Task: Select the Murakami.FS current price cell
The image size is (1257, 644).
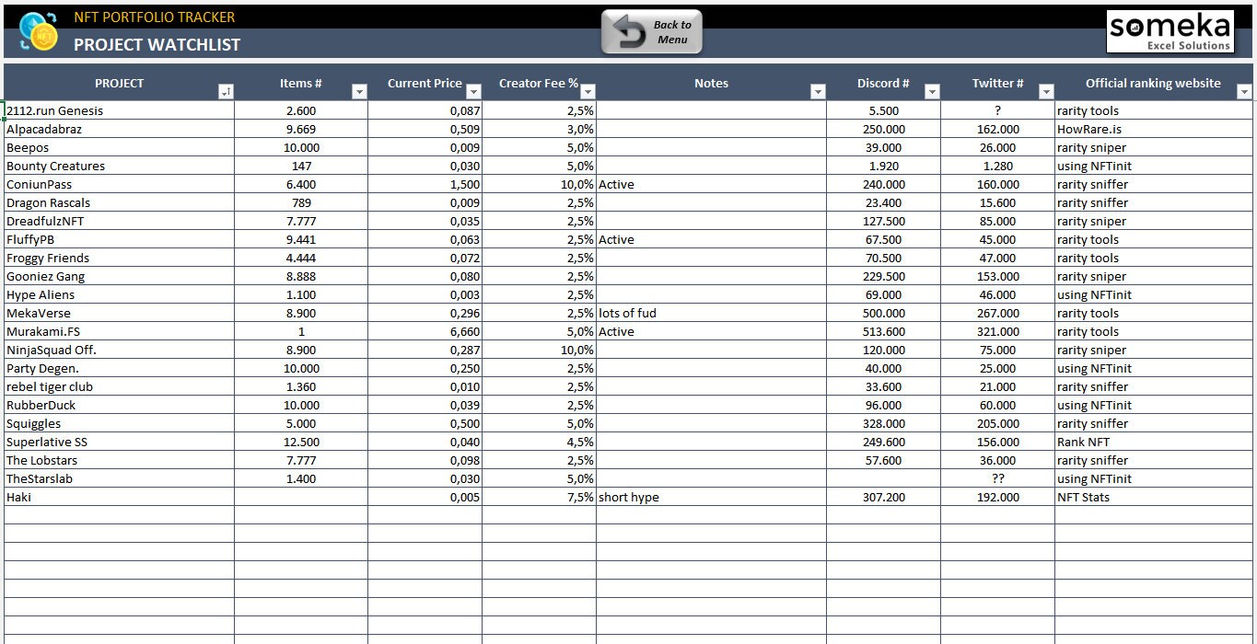Action: [427, 331]
